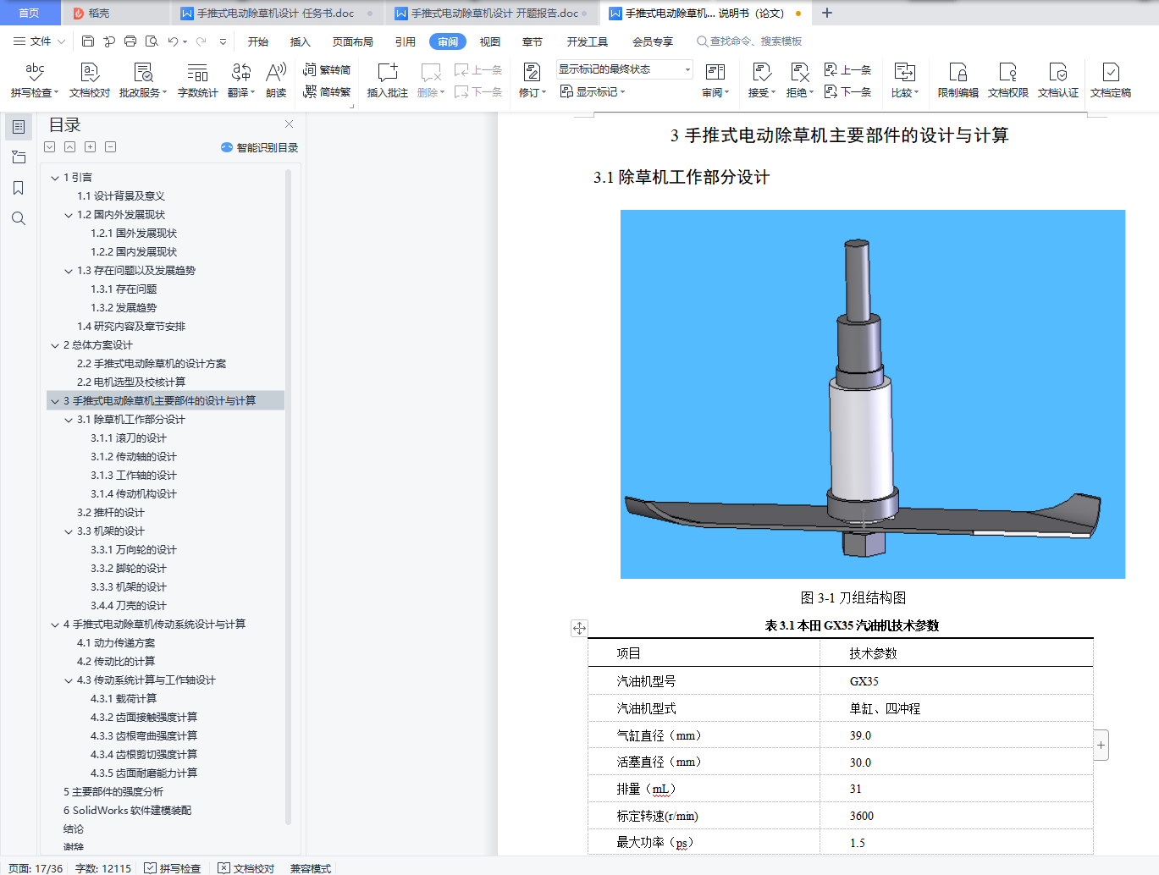This screenshot has width=1159, height=875.
Task: Open the 显示标记 dropdown
Action: tap(593, 91)
